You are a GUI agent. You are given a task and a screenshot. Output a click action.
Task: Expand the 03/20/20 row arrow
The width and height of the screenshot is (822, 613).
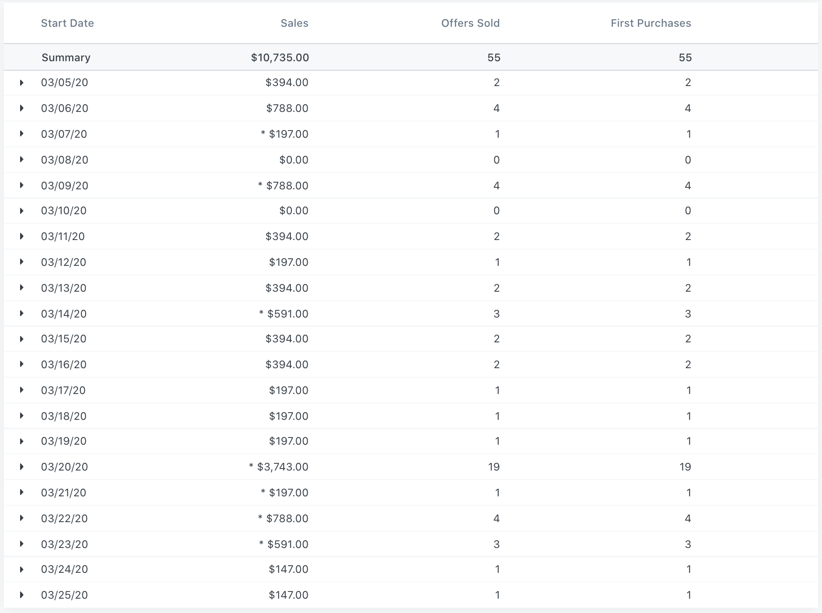22,467
